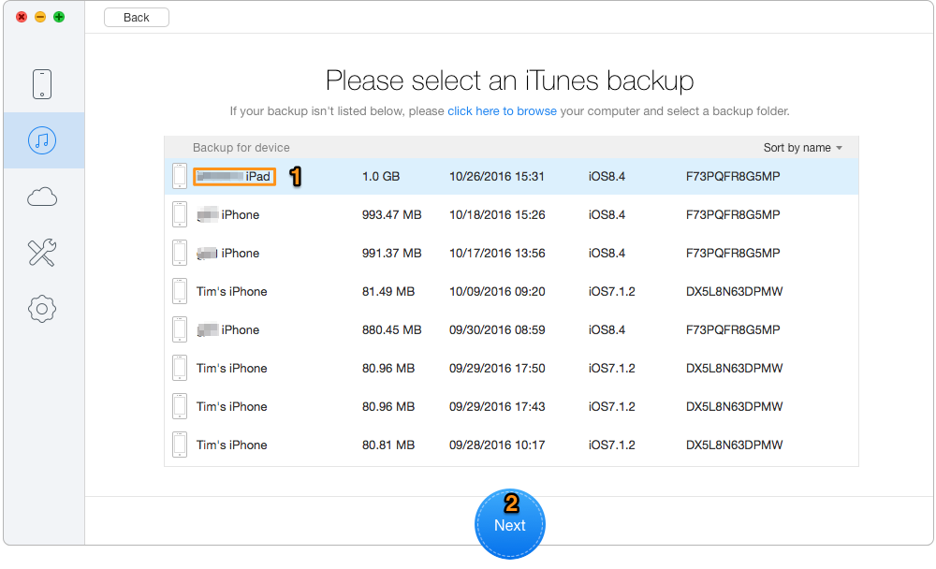This screenshot has width=936, height=569.
Task: Click device icon for the 10/17/2016 13:56 backup
Action: 180,253
